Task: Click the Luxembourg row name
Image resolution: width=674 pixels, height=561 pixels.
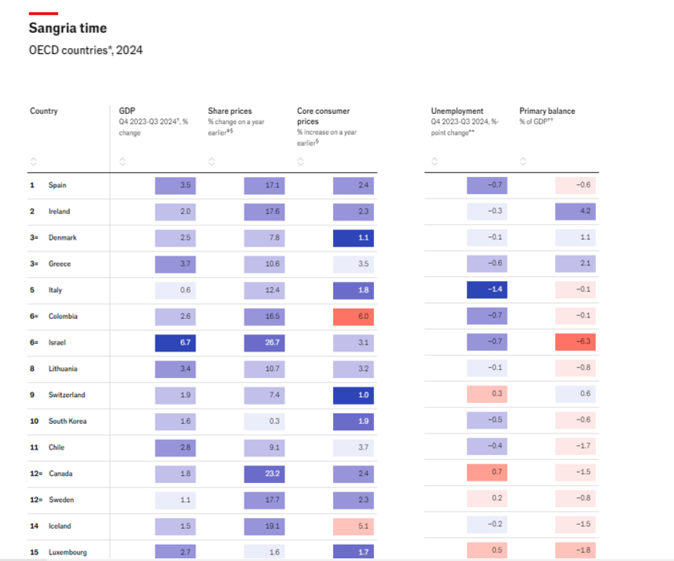Action: (68, 552)
